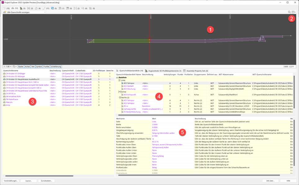Open the Assembly Property Sets tab
This screenshot has height=185, width=299.
(196, 71)
